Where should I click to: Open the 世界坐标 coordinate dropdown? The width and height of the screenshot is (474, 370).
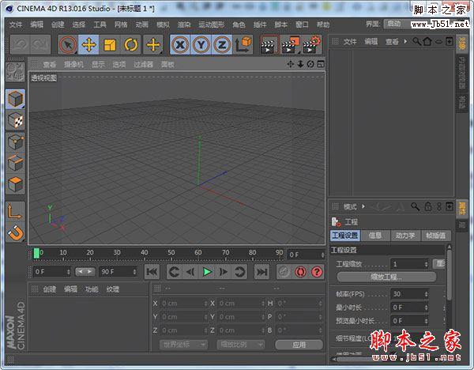[x=183, y=345]
